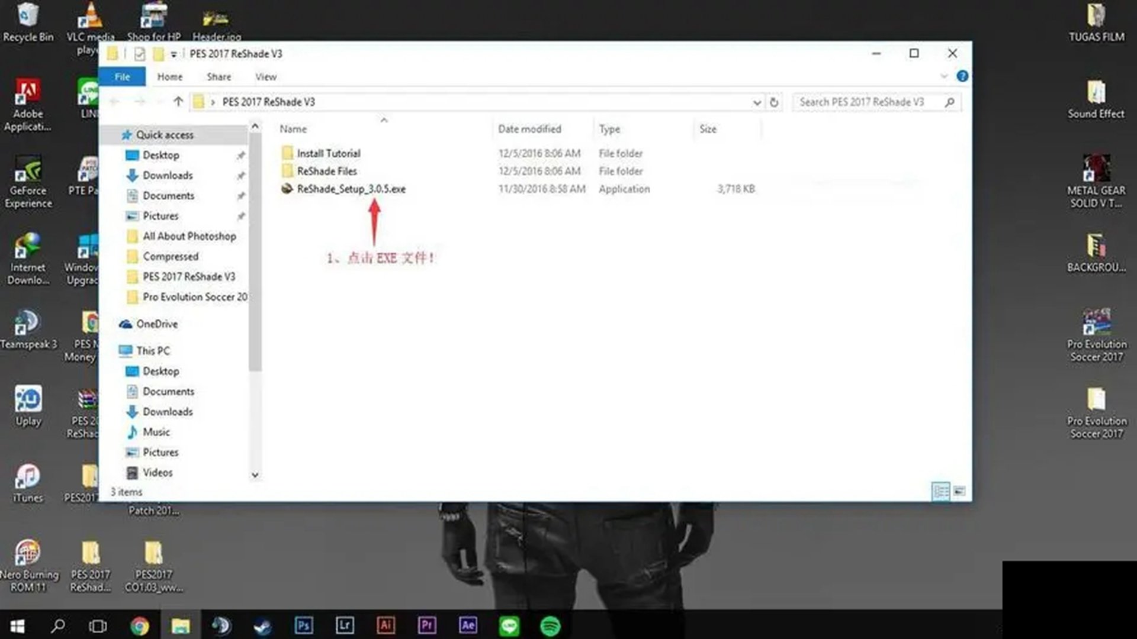This screenshot has height=639, width=1137.
Task: Open Spotify from the taskbar
Action: pos(550,625)
